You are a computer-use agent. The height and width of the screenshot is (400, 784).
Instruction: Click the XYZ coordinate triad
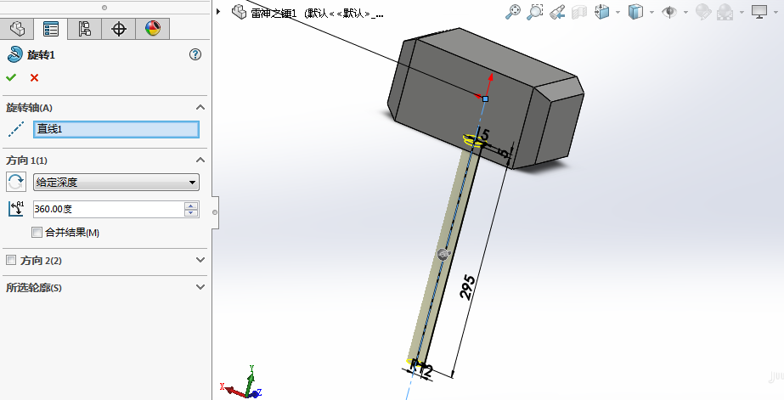tap(244, 382)
